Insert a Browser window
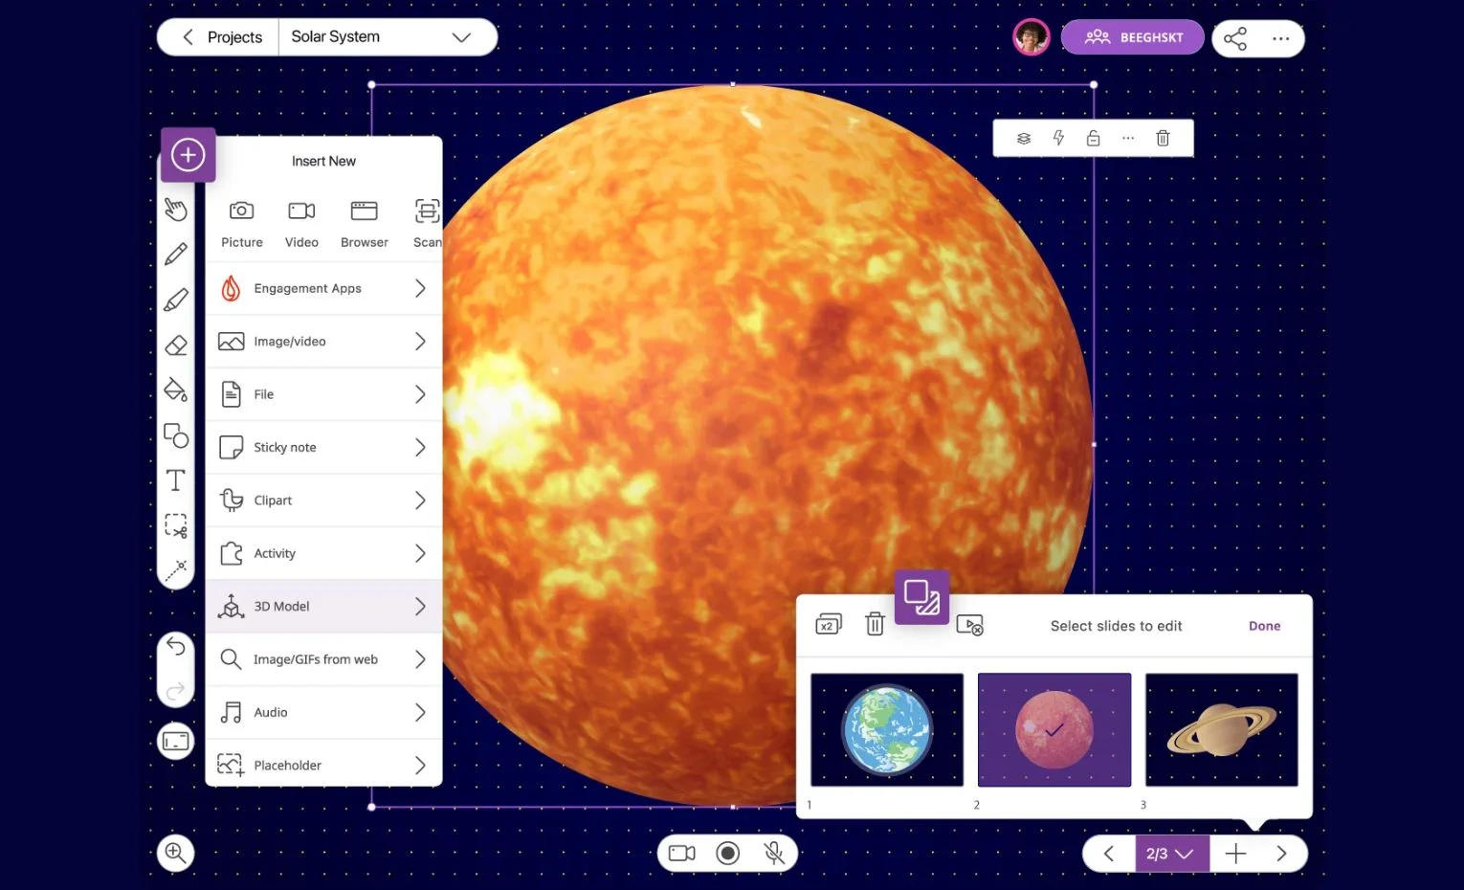 pos(365,224)
